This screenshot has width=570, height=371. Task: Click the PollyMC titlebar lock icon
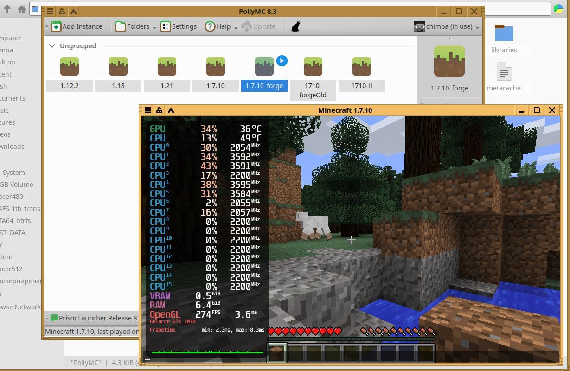coord(62,12)
